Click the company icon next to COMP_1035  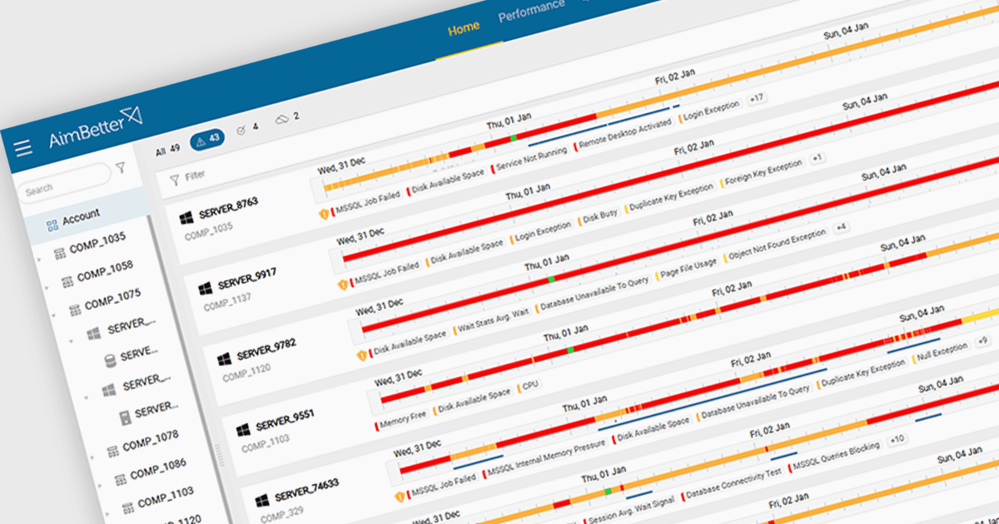(59, 252)
